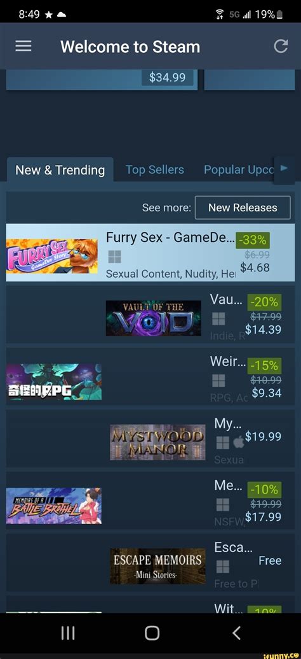The image size is (301, 659).
Task: Open the Memoirs of a Battle Brothel thumbnail
Action: 54,506
